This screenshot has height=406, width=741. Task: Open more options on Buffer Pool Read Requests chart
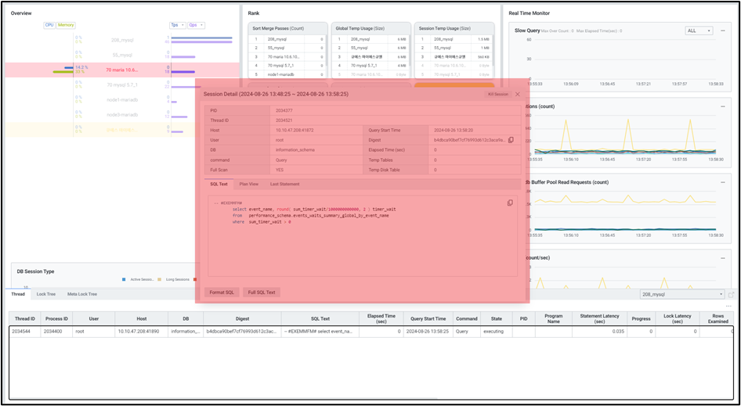pos(722,182)
